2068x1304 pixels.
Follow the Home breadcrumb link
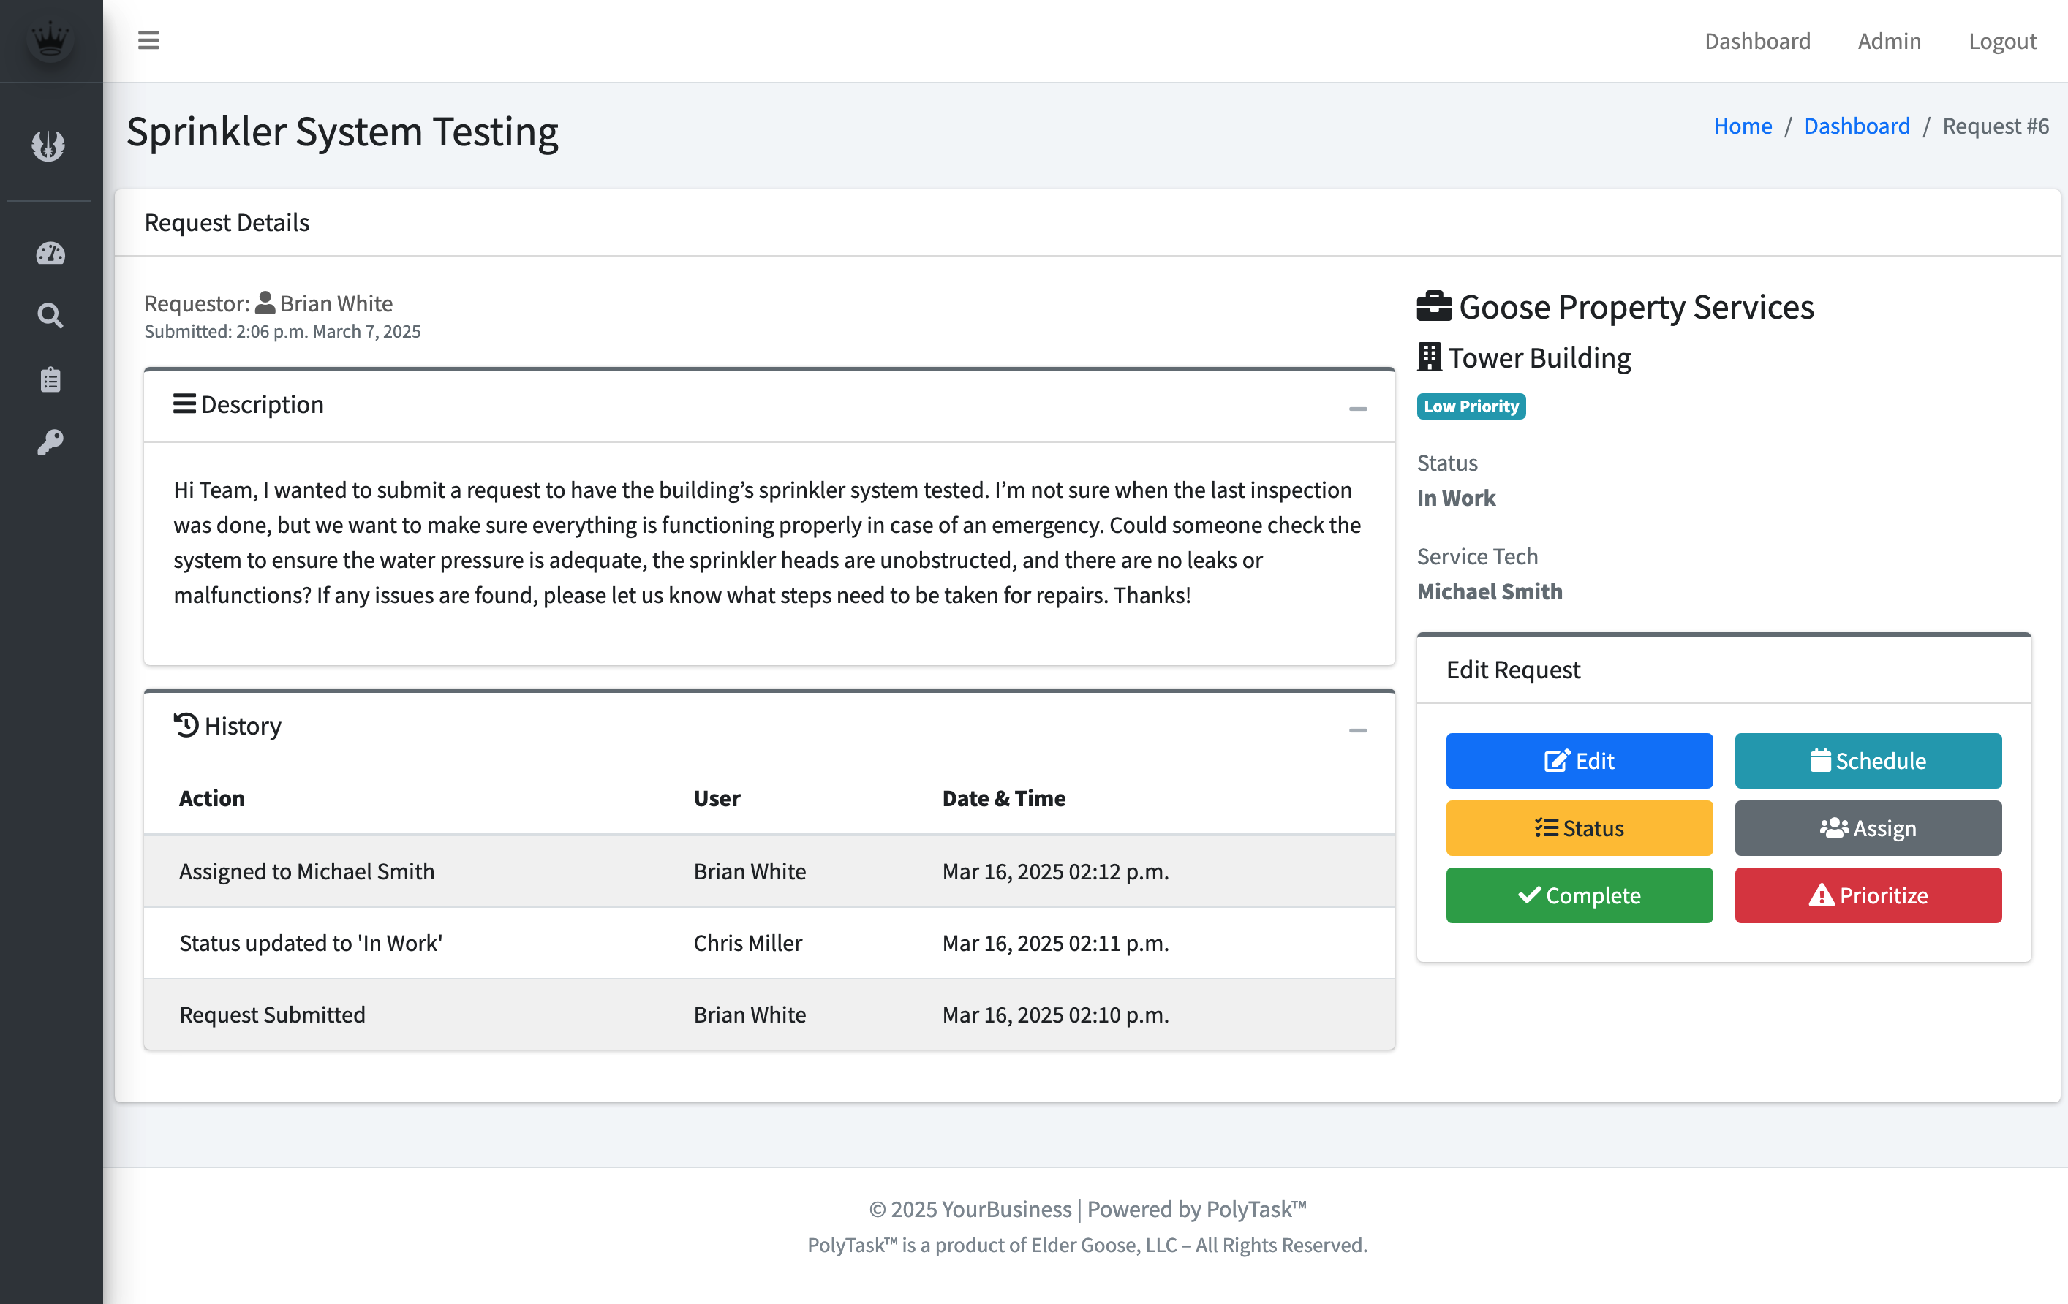point(1743,125)
